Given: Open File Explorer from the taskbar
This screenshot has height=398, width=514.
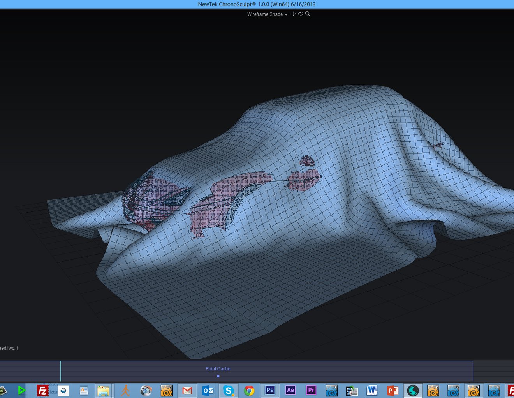Looking at the screenshot, I should (x=104, y=390).
